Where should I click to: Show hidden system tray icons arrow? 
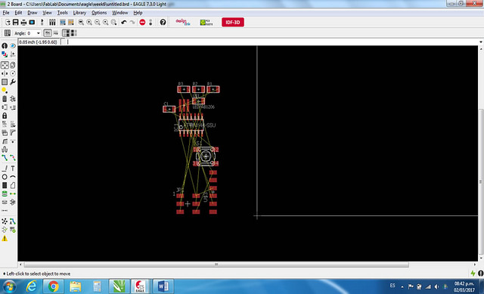tap(402, 286)
